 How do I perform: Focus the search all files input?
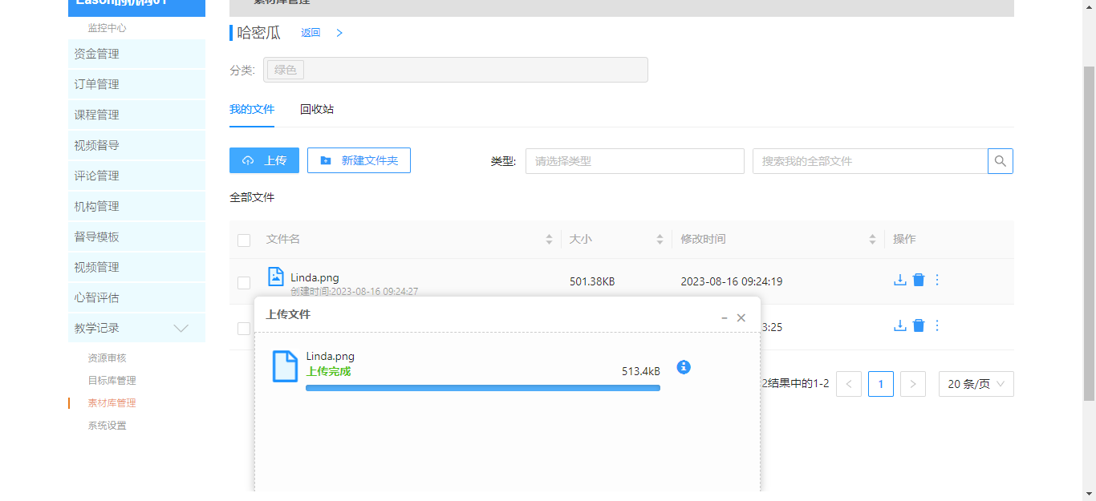point(870,161)
